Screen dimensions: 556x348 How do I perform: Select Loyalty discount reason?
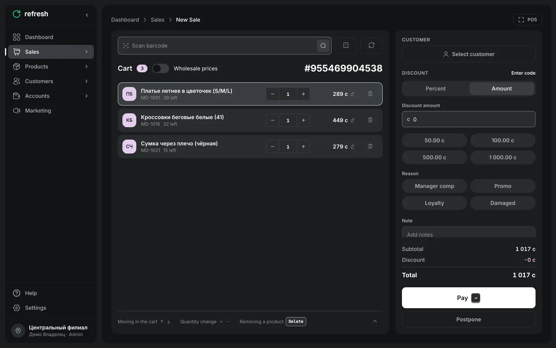(434, 203)
